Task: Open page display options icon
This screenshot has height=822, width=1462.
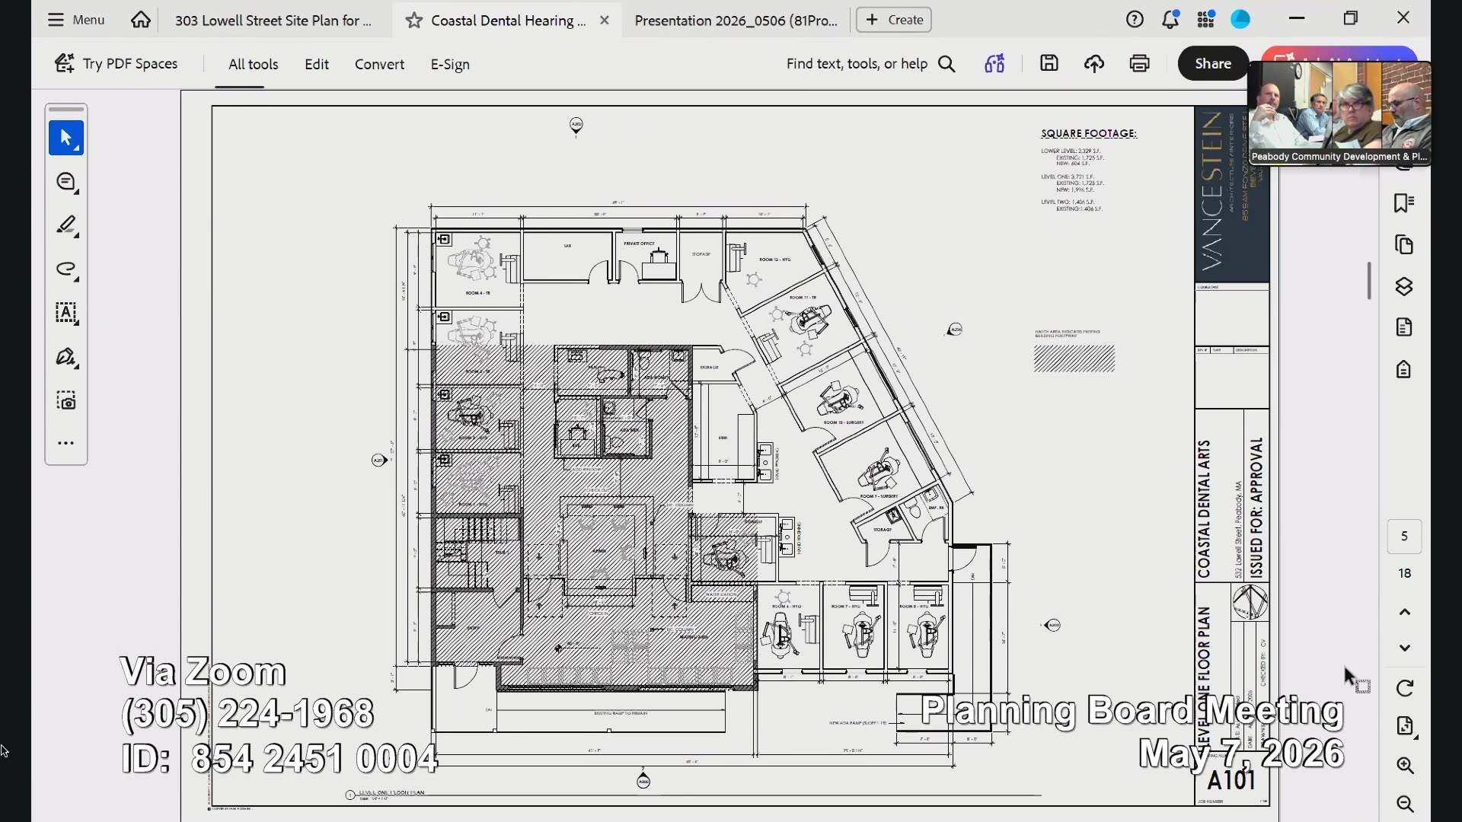Action: click(1406, 726)
